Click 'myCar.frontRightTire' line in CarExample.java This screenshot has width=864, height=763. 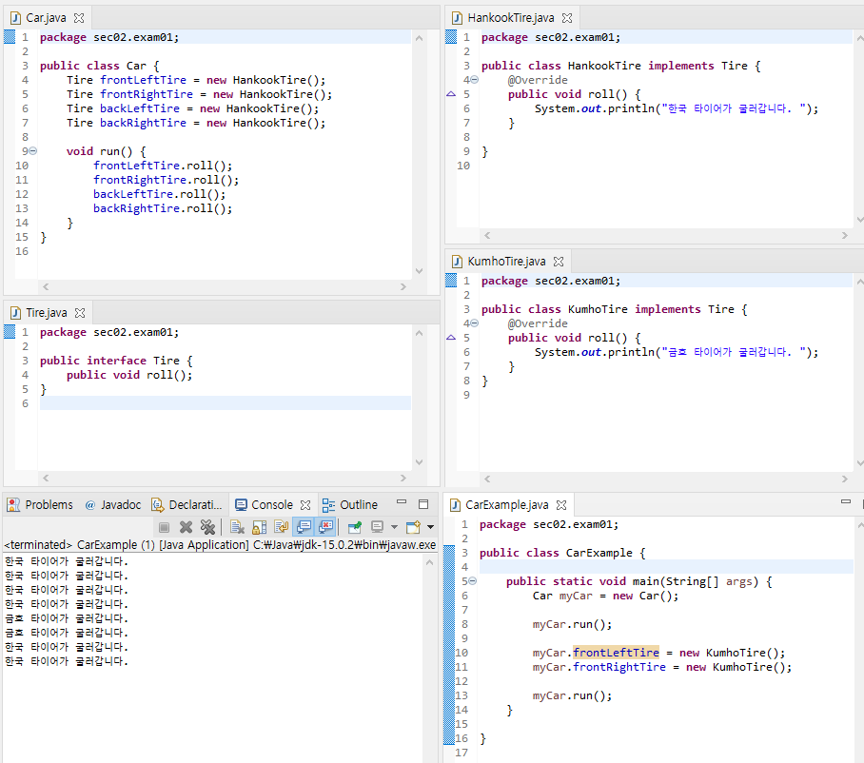[662, 667]
